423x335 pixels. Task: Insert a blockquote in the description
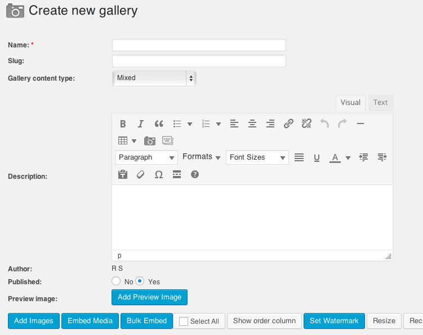(x=159, y=124)
